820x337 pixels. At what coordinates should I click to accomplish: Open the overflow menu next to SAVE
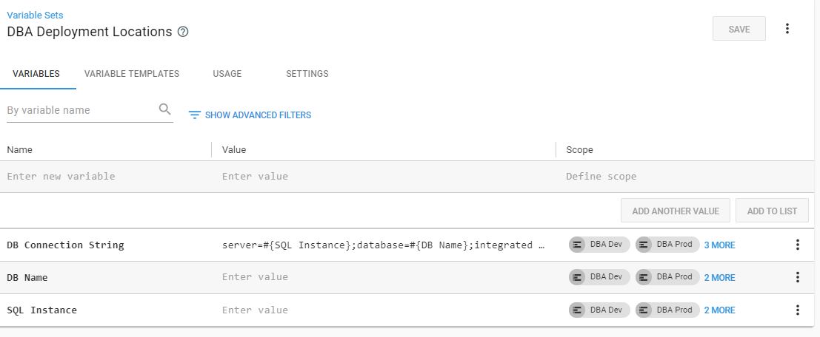[787, 29]
